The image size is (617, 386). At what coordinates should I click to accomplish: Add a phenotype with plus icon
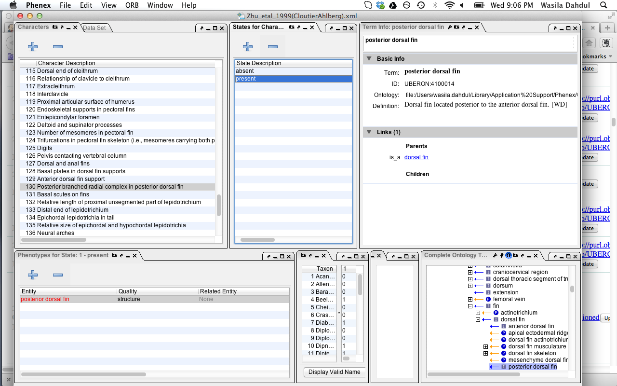33,275
